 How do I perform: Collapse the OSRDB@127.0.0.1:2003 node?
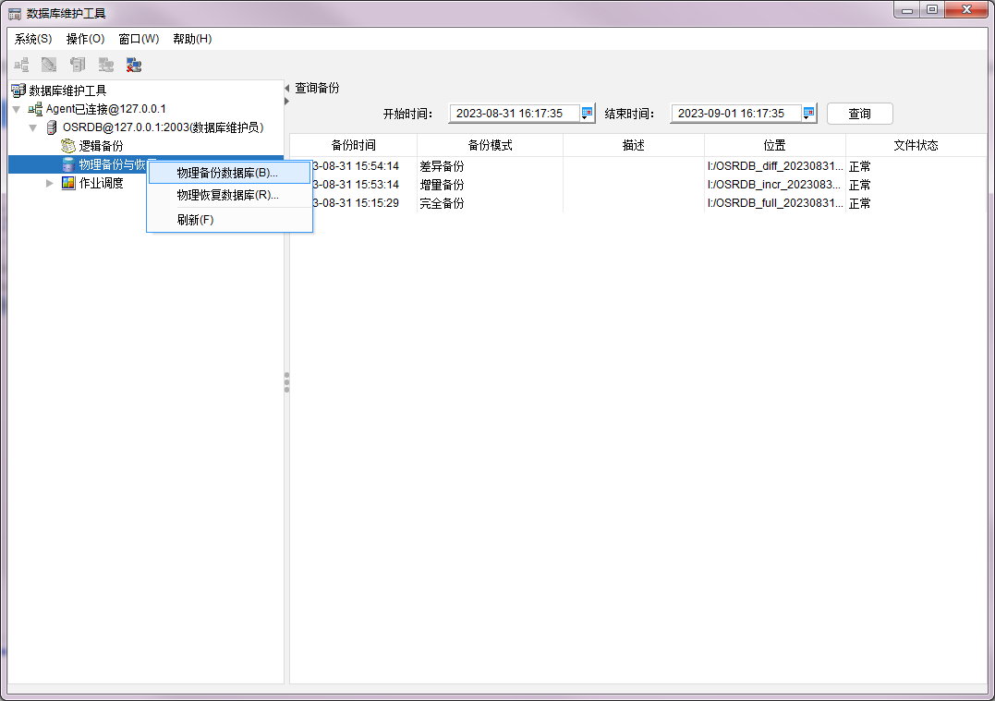pos(33,127)
